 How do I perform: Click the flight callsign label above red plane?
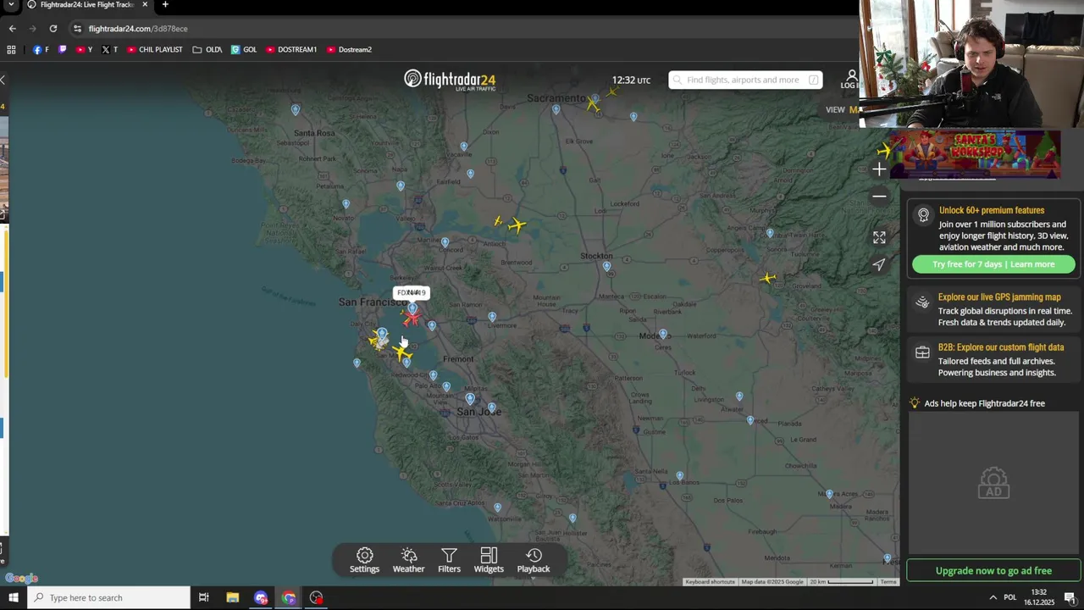click(x=412, y=292)
